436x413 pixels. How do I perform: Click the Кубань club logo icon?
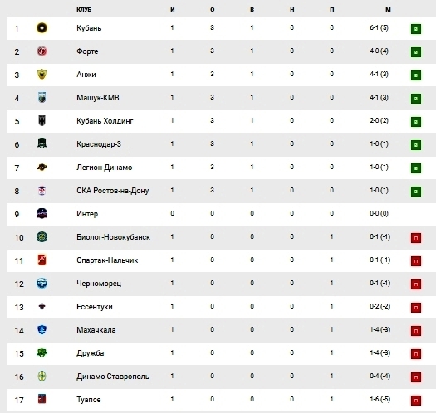pyautogui.click(x=42, y=28)
